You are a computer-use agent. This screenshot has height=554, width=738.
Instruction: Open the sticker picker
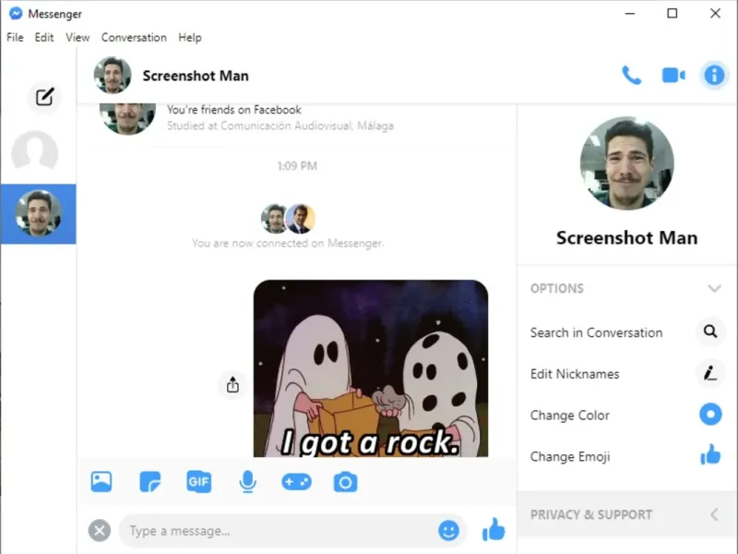coord(150,482)
